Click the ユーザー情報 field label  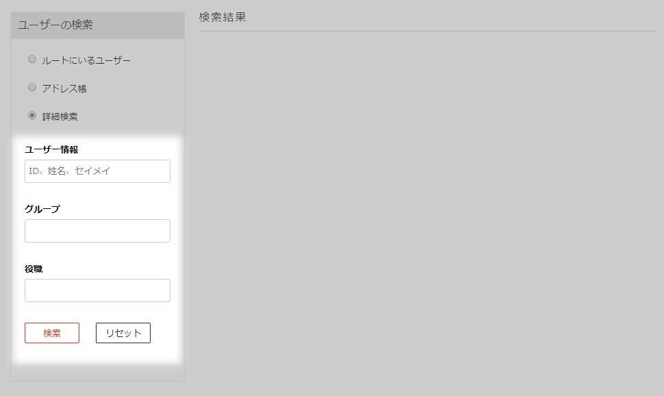51,149
